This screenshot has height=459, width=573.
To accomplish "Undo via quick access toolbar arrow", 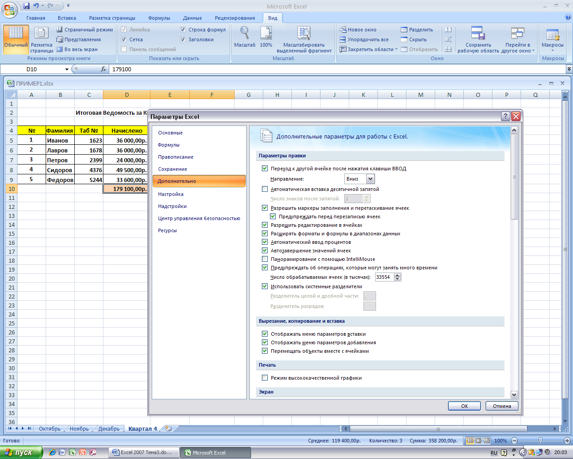I will click(36, 6).
